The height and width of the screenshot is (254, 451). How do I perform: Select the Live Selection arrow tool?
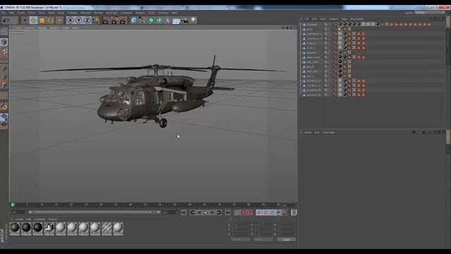pos(25,20)
